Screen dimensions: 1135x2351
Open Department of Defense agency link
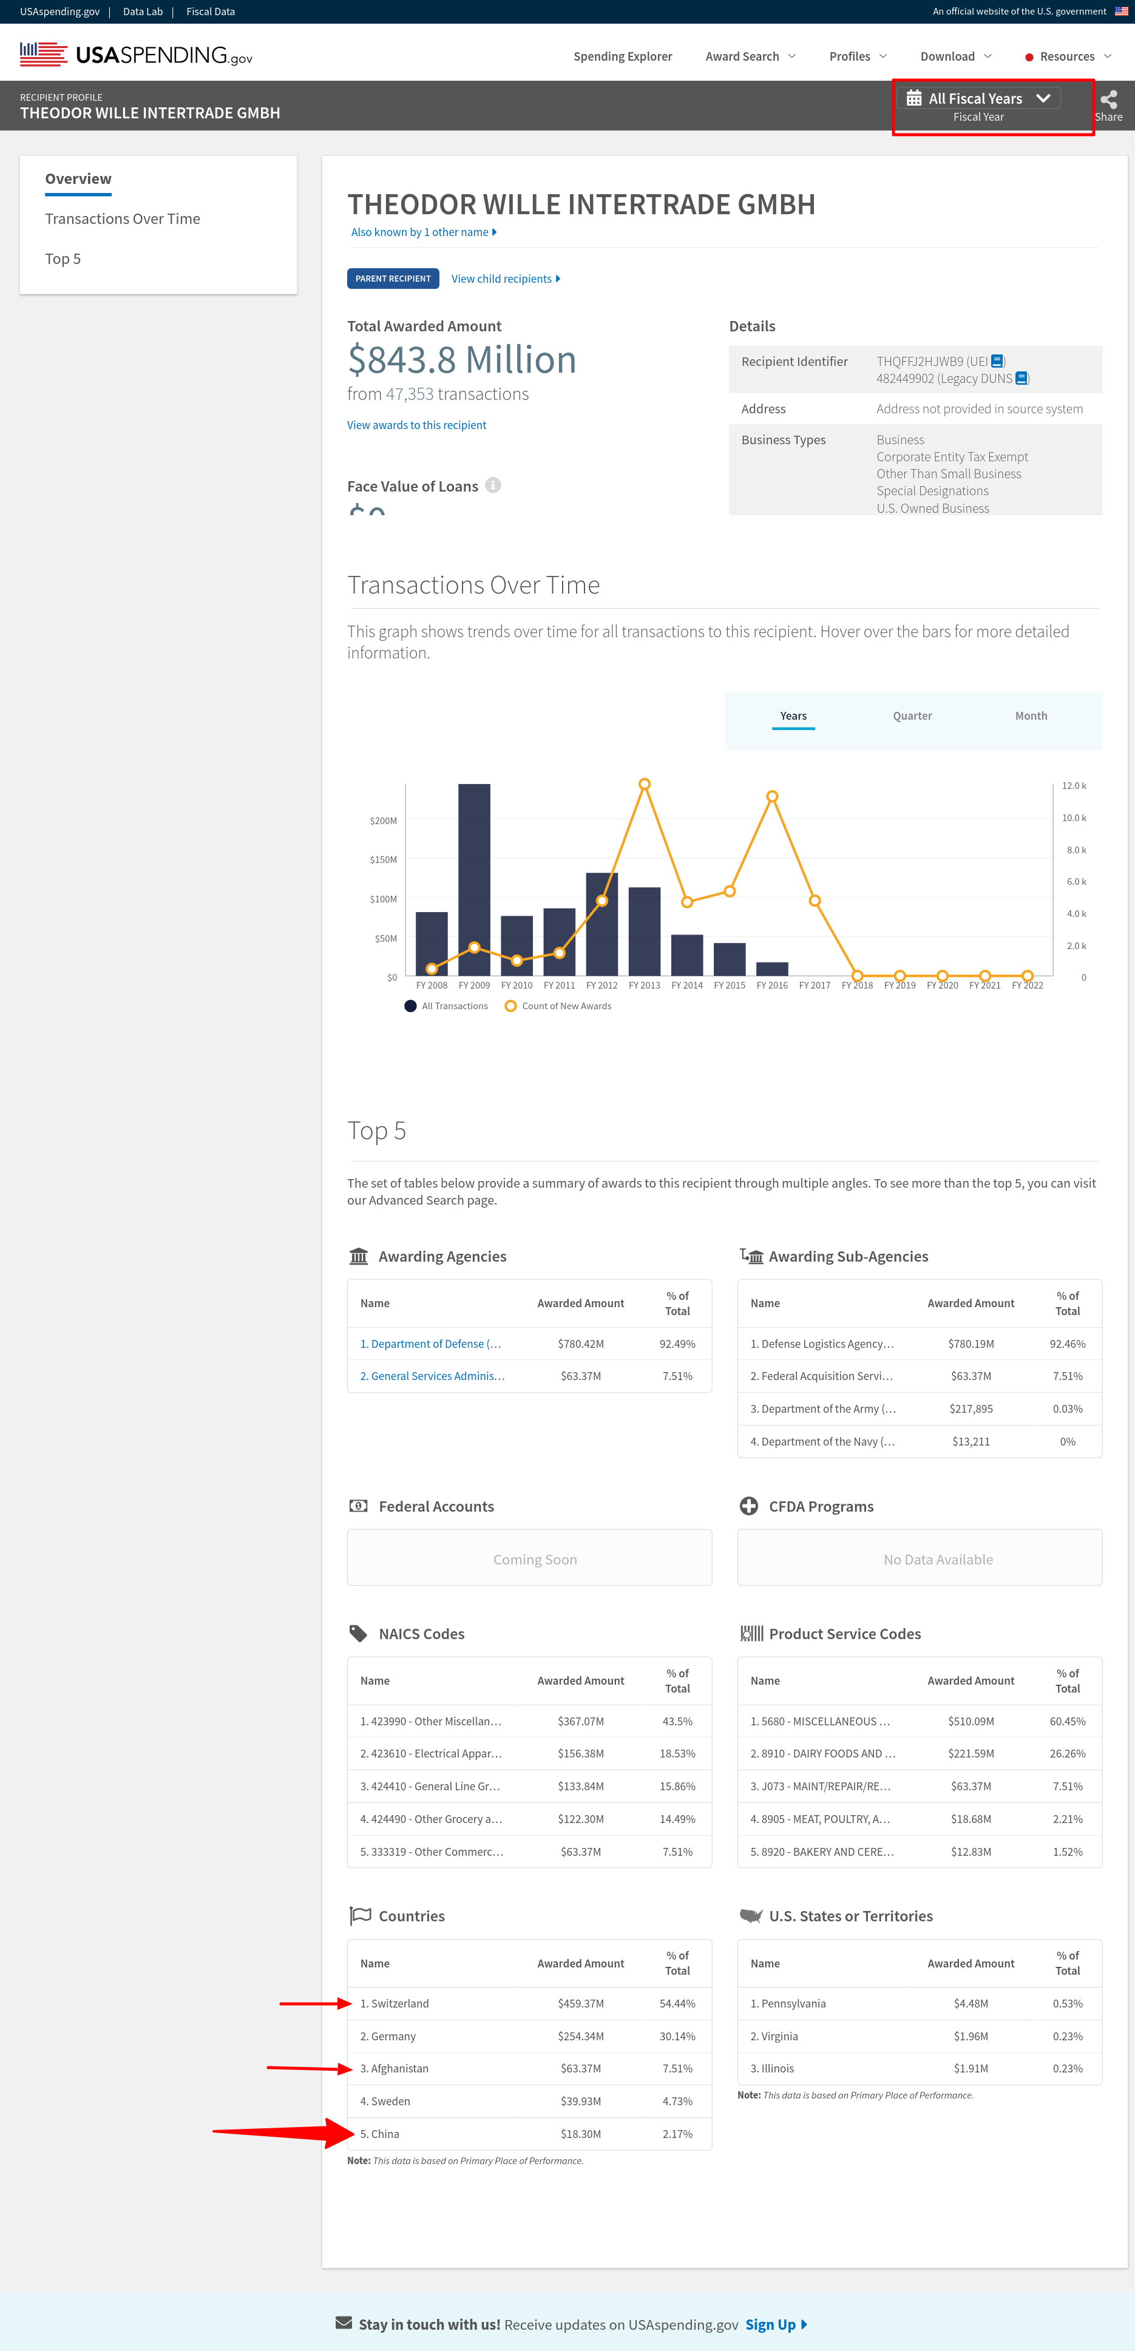431,1344
